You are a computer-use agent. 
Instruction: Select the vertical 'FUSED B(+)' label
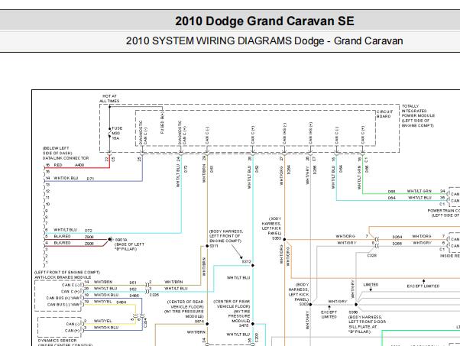[x=162, y=122]
